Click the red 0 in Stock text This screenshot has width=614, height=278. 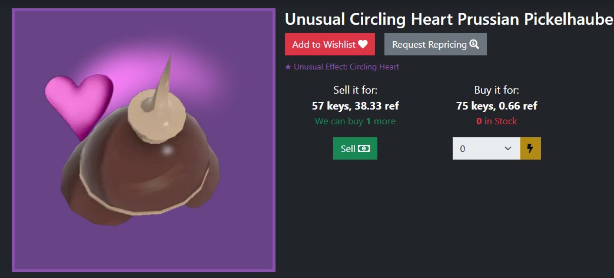(x=496, y=121)
